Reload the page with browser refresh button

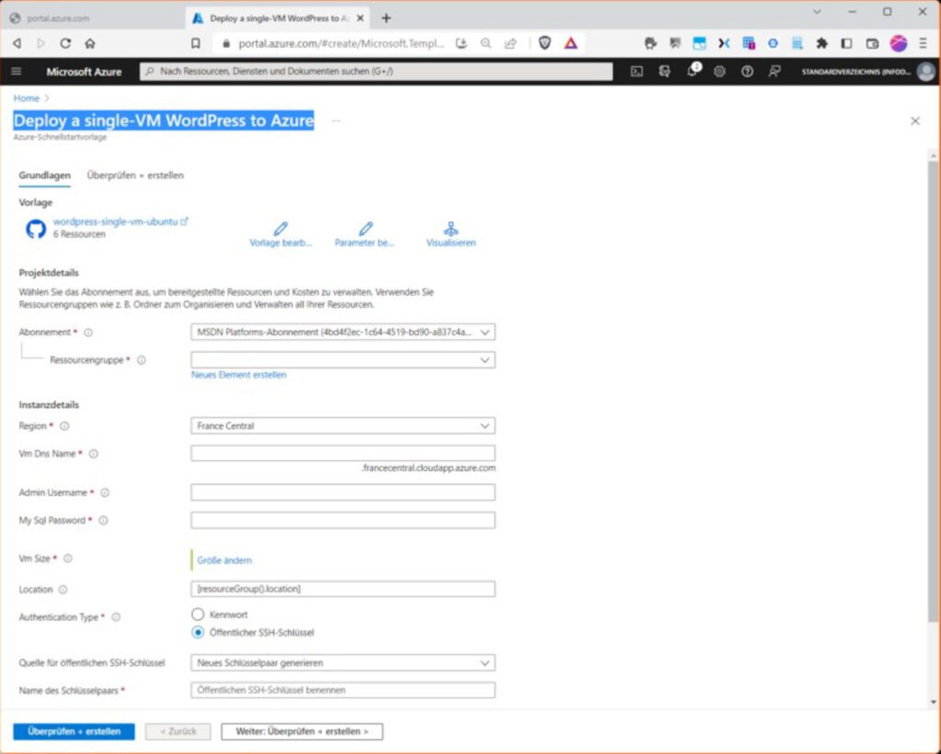point(65,43)
